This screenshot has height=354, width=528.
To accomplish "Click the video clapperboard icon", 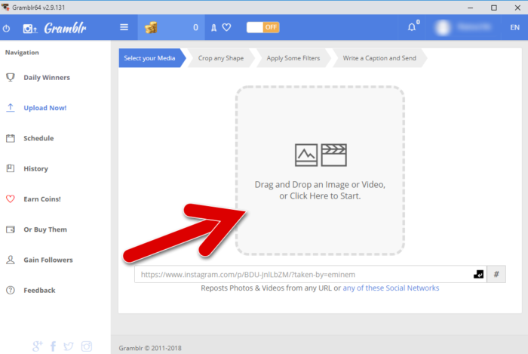I will (x=333, y=155).
